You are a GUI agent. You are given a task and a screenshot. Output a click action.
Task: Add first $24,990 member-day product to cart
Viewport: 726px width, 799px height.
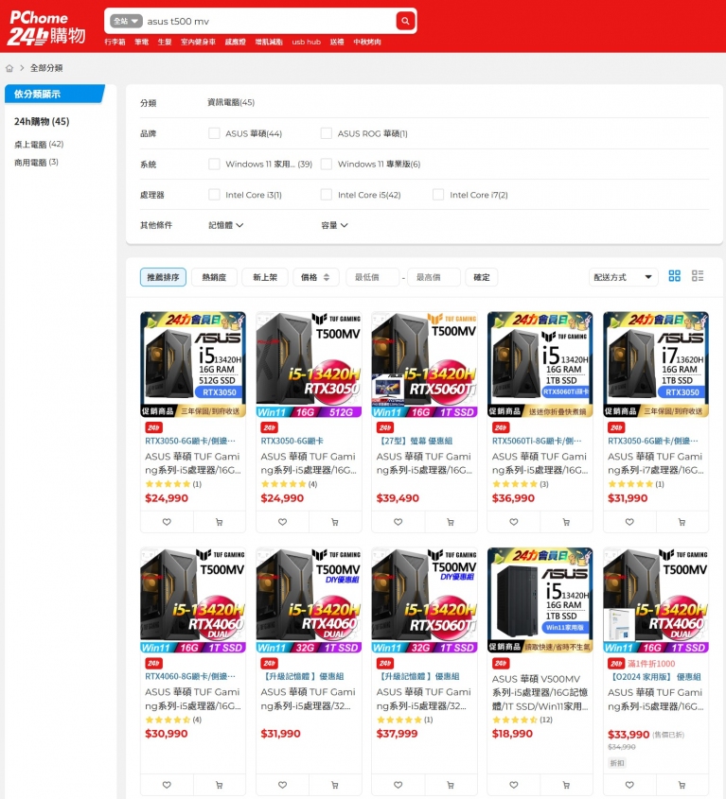coord(220,522)
